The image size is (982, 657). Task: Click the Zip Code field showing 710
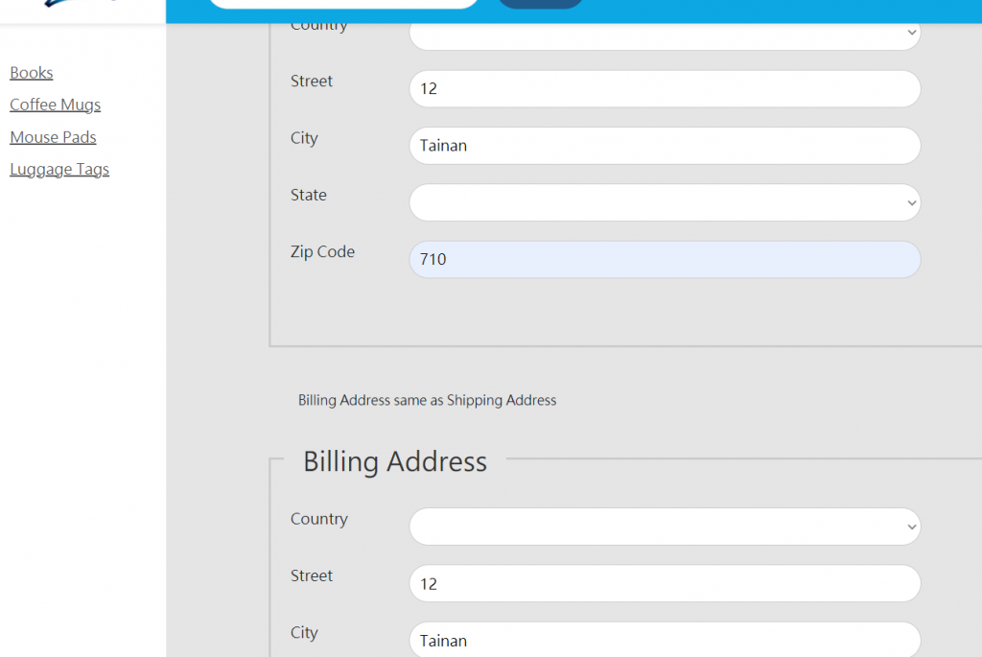pos(665,259)
